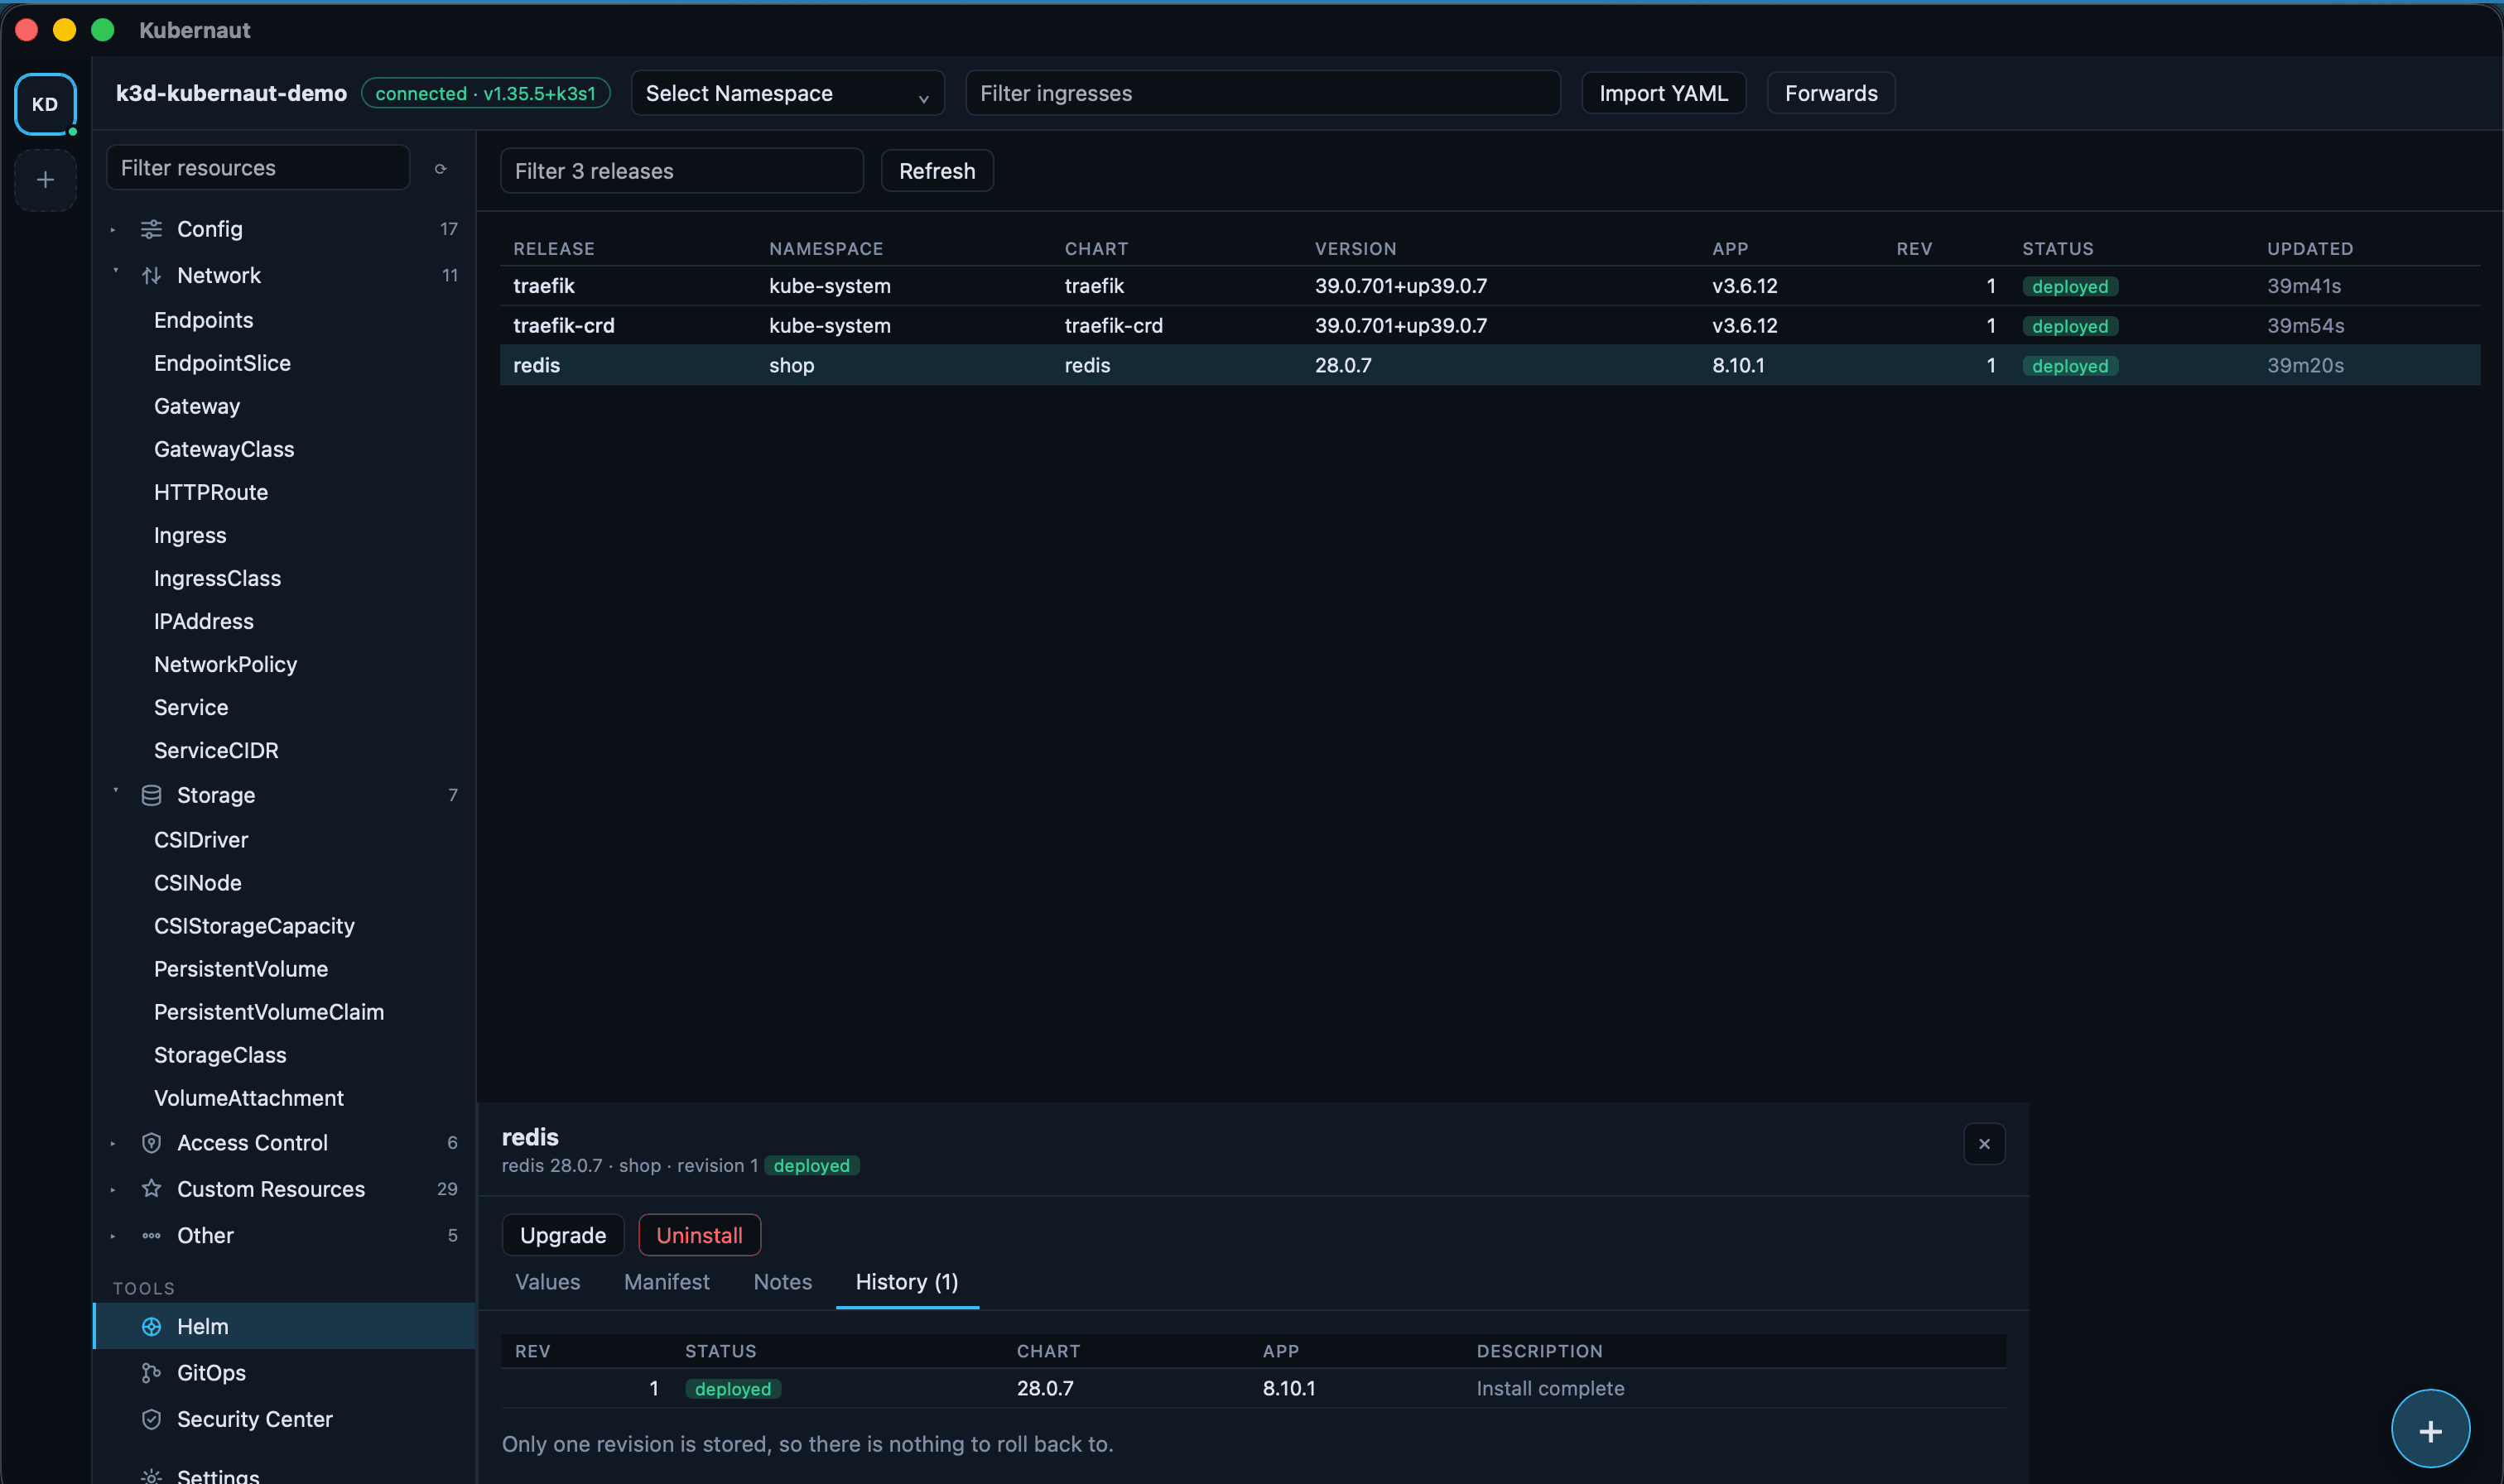Expand the Config category
The height and width of the screenshot is (1484, 2504).
pyautogui.click(x=113, y=229)
